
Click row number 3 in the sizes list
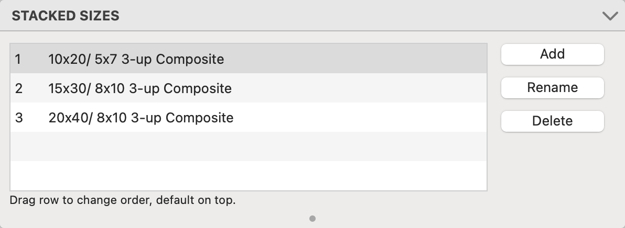19,118
